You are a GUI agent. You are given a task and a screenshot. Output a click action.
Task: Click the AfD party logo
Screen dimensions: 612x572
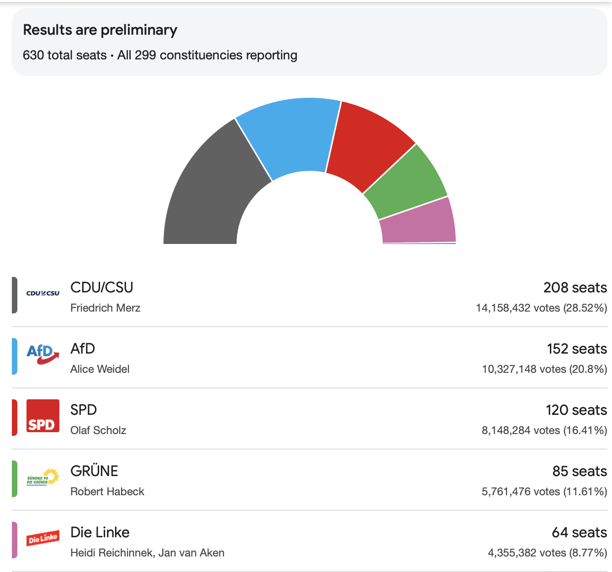(x=42, y=355)
